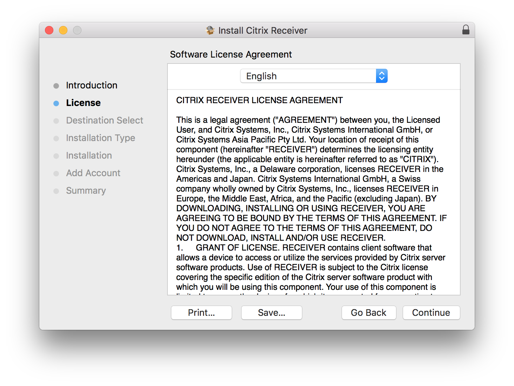
Task: Select the Introduction step in the sidebar
Action: (x=91, y=85)
